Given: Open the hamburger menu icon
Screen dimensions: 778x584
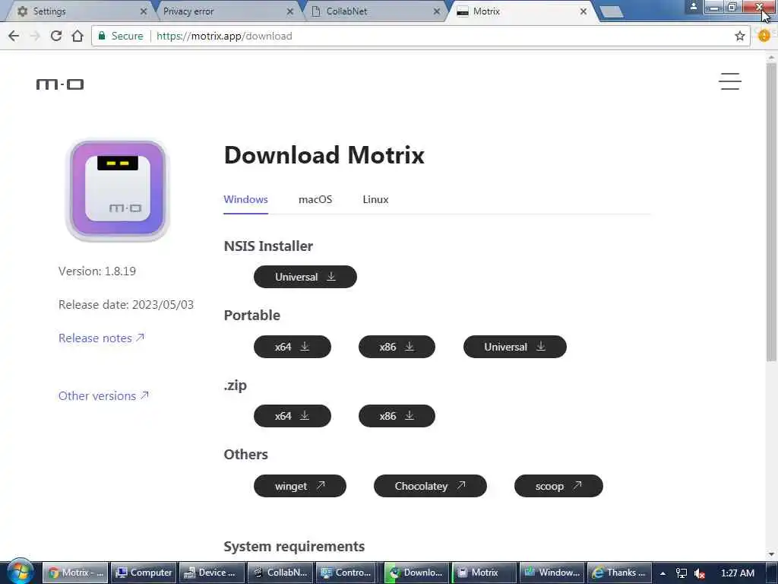Looking at the screenshot, I should click(730, 81).
